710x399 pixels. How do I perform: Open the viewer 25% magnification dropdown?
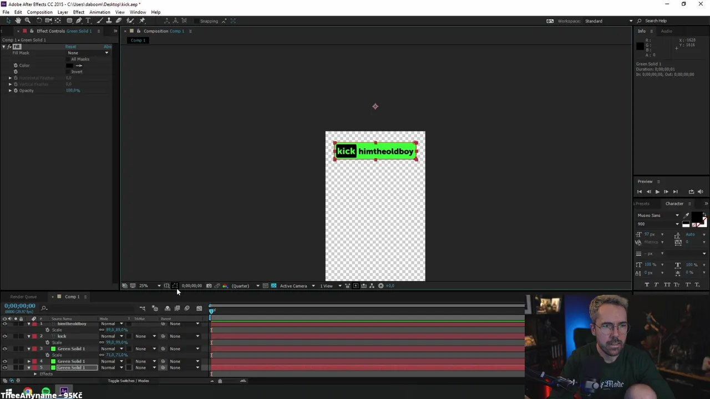(150, 286)
